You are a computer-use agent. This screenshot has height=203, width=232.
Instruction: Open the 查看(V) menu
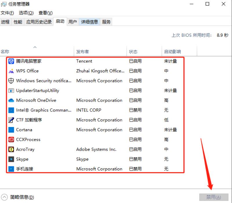tap(46, 13)
